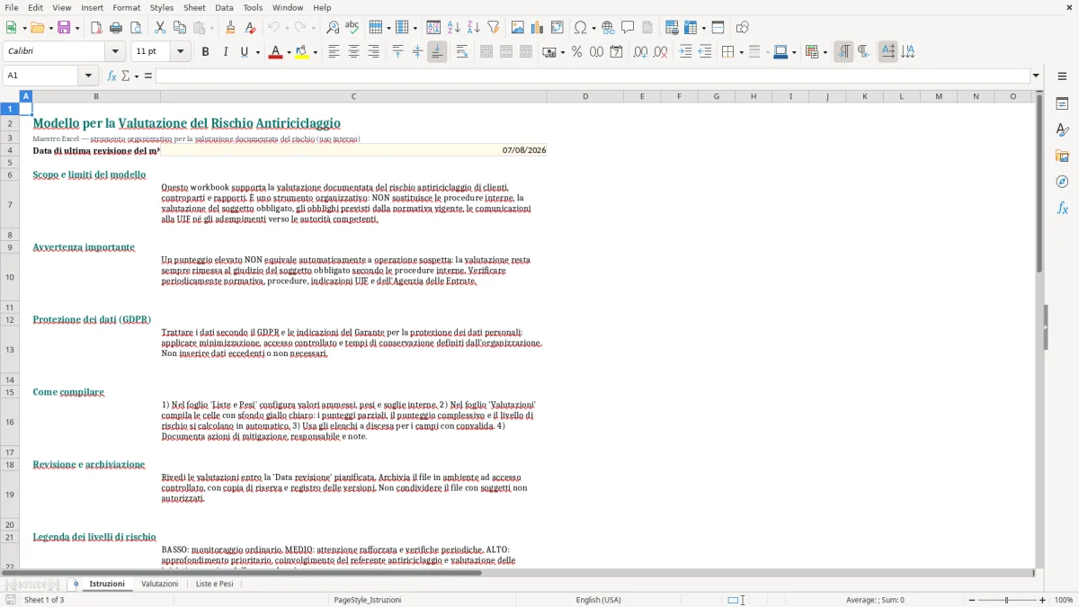Viewport: 1079px width, 607px height.
Task: Insert a comment
Action: pos(628,28)
